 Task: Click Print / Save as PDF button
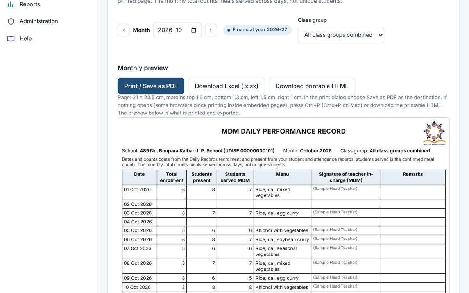(x=151, y=86)
